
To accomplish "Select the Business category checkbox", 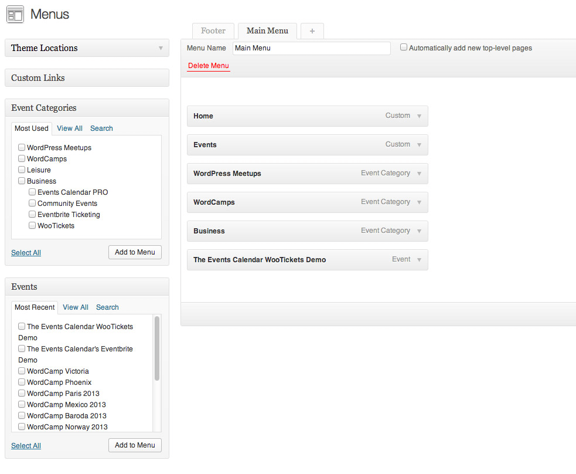I will coord(22,181).
